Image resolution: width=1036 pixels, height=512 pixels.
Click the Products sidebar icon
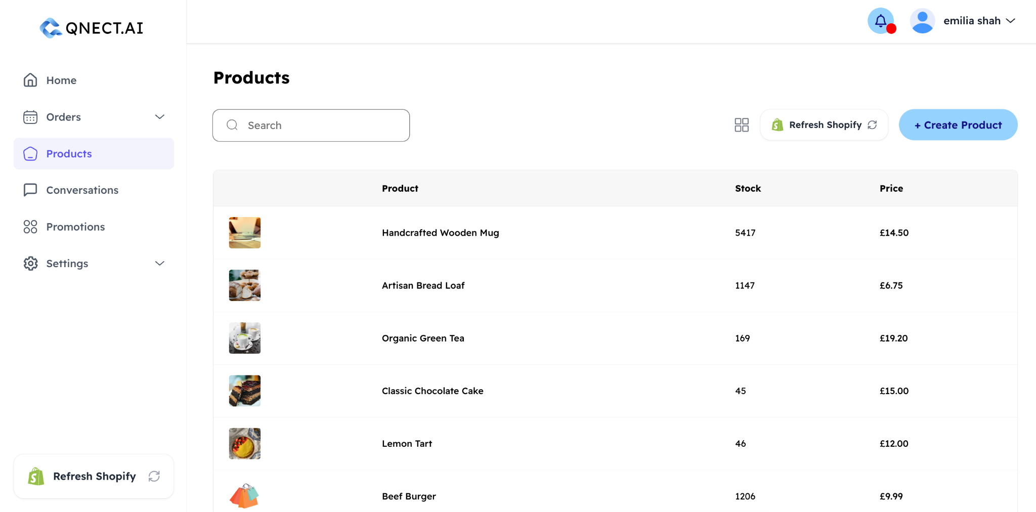tap(30, 153)
